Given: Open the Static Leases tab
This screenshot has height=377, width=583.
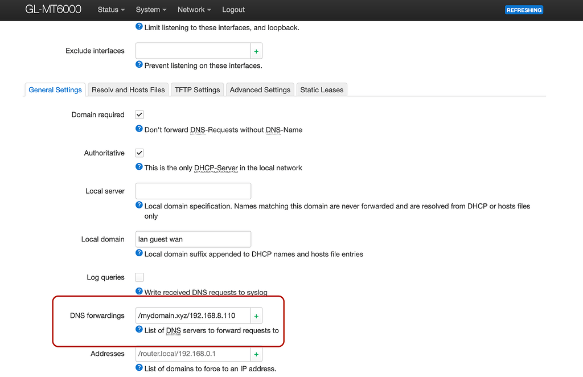Looking at the screenshot, I should tap(321, 89).
